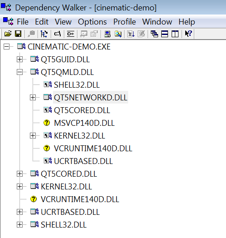This screenshot has height=238, width=226.
Task: Open the File menu
Action: pyautogui.click(x=23, y=22)
